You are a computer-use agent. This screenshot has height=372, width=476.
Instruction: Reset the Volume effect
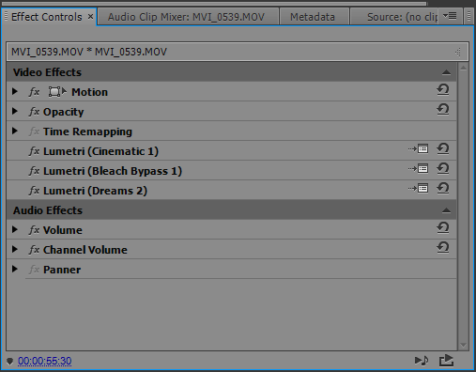pos(443,228)
